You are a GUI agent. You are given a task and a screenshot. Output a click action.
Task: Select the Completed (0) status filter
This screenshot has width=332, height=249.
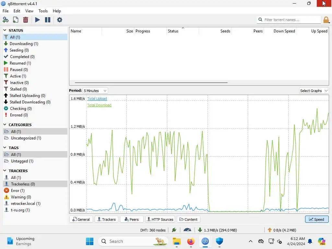[x=35, y=57]
